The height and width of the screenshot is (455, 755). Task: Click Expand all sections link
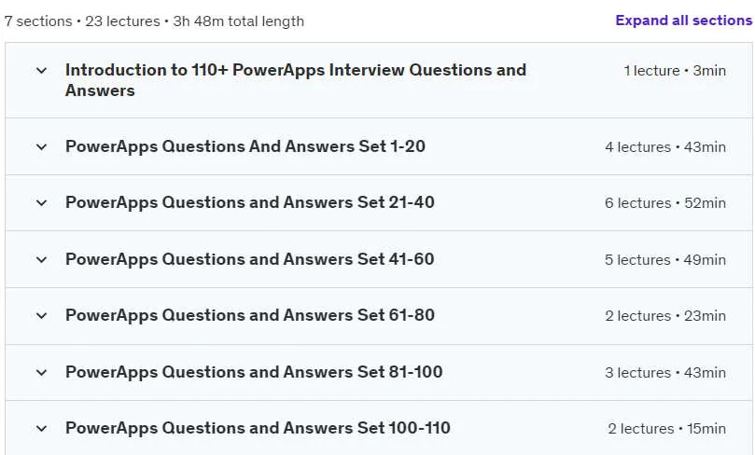(x=684, y=21)
